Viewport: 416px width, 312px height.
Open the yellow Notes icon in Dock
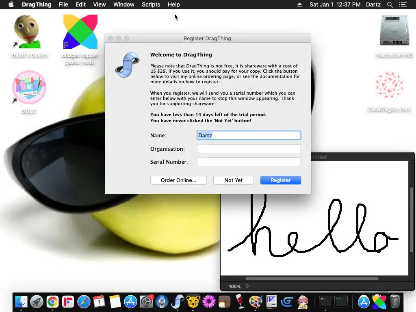[115, 302]
